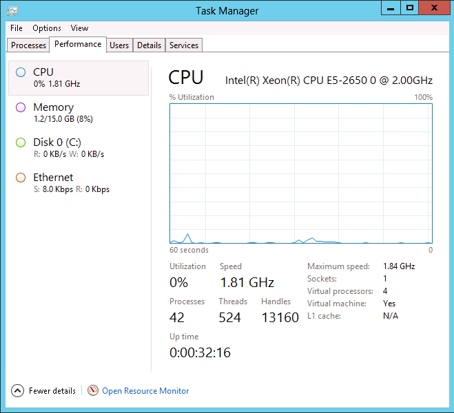Image resolution: width=454 pixels, height=413 pixels.
Task: Collapse view with Fewer details arrow
Action: [18, 391]
